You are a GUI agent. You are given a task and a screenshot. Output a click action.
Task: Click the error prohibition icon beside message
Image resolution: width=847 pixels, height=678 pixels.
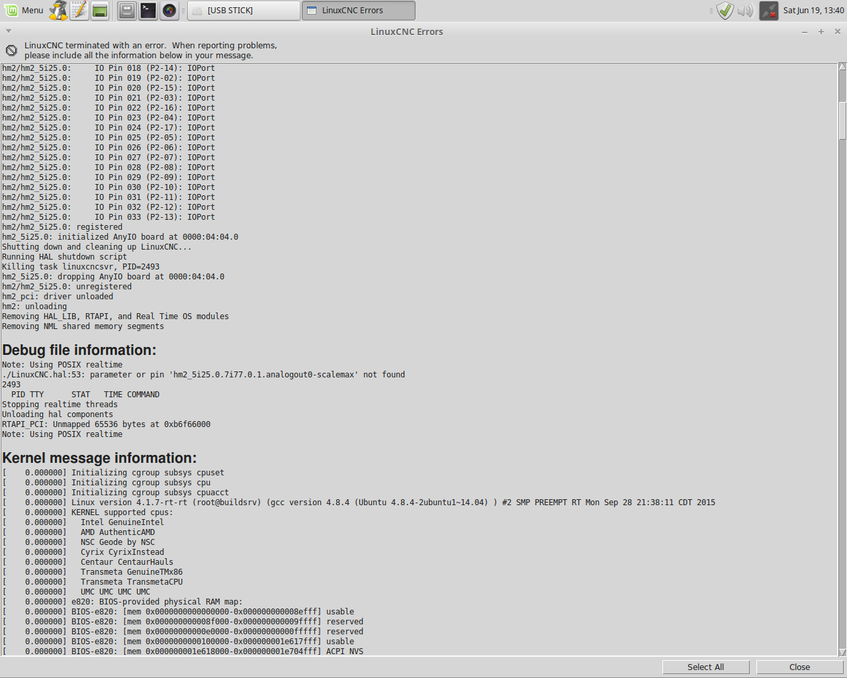coord(11,50)
